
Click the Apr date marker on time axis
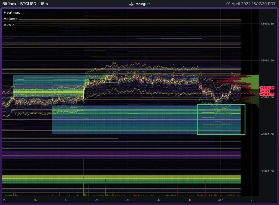(x=221, y=200)
